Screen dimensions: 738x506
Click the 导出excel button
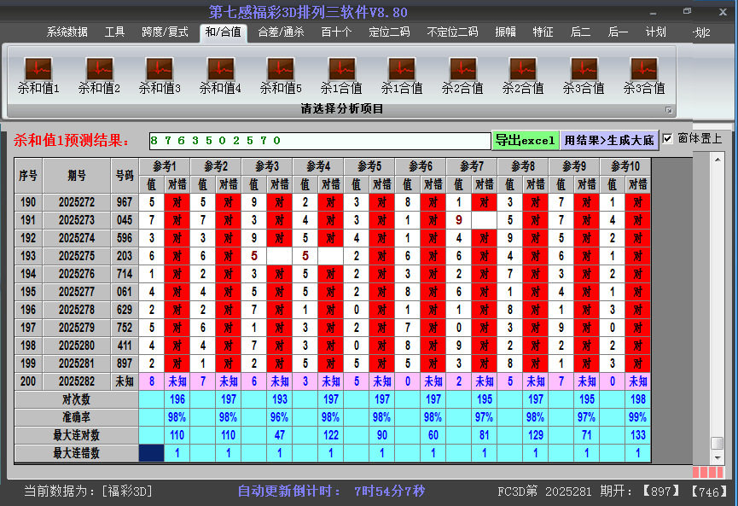[525, 140]
